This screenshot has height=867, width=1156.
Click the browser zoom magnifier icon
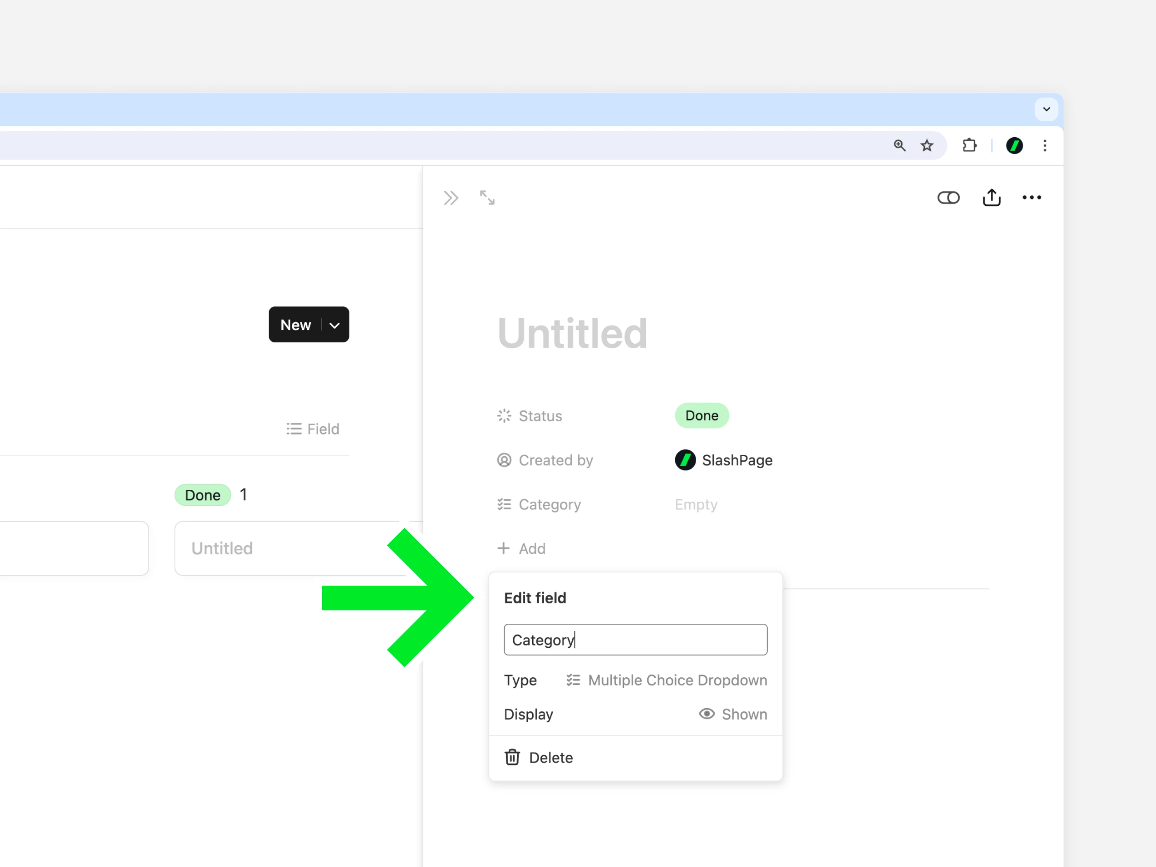(899, 145)
